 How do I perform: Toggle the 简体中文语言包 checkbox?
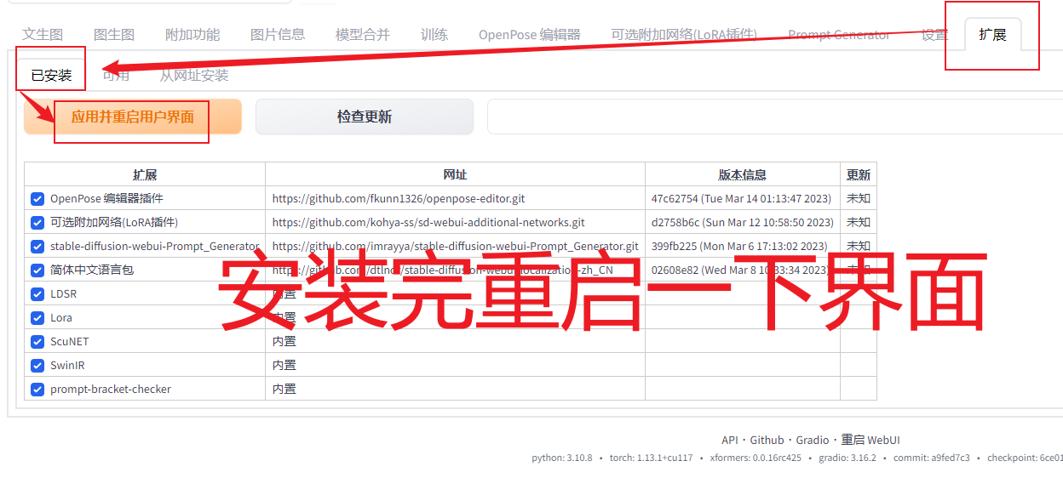click(37, 270)
